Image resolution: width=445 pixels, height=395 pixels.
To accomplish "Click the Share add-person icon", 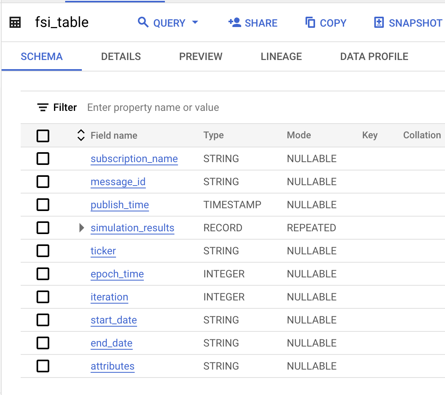I will coord(235,23).
